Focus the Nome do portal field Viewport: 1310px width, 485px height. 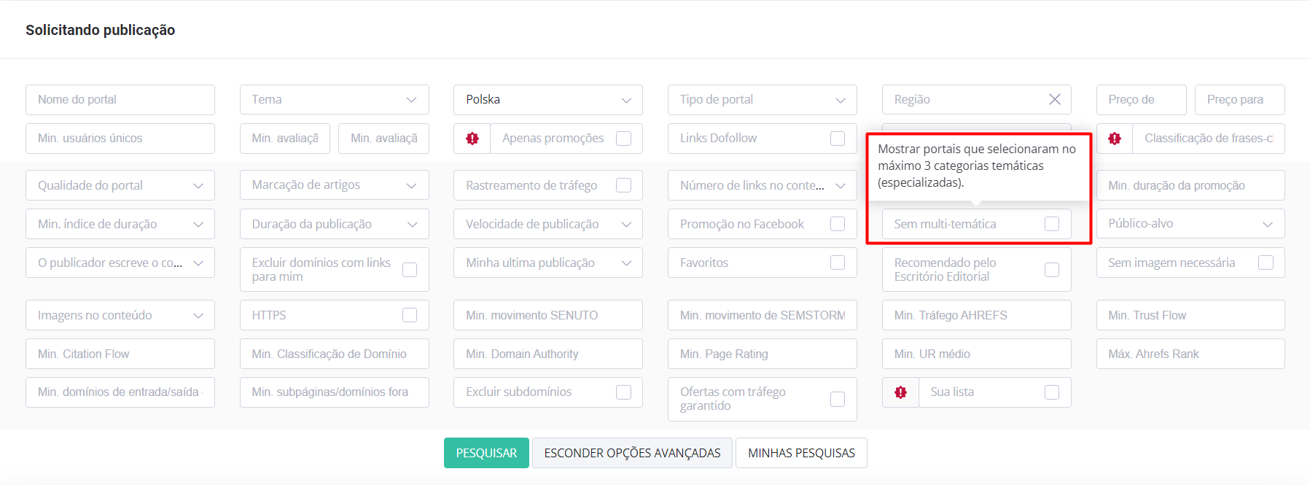(120, 100)
